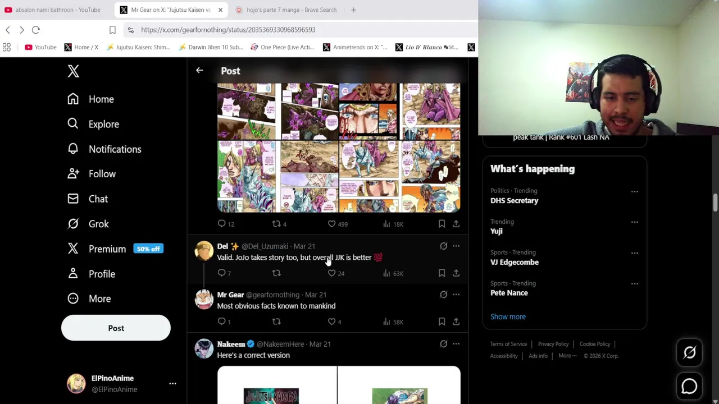Open Explore in X sidebar
The height and width of the screenshot is (404, 719).
93,124
